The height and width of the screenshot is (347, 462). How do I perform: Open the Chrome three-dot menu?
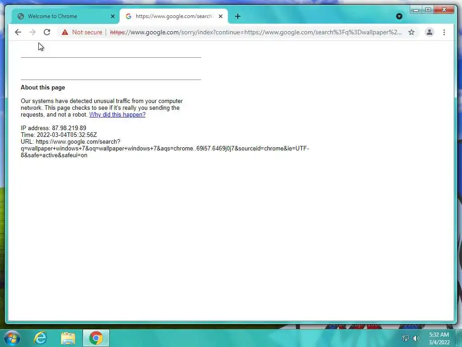point(444,32)
